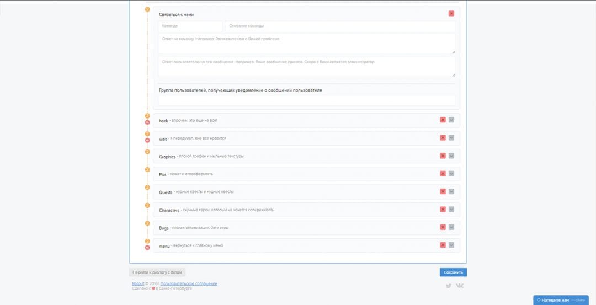Expand the 'Plot' command row
This screenshot has height=305, width=596.
[451, 174]
